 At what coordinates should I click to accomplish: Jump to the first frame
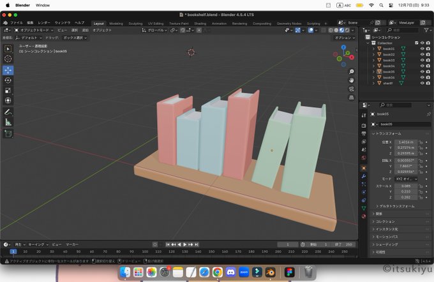168,244
